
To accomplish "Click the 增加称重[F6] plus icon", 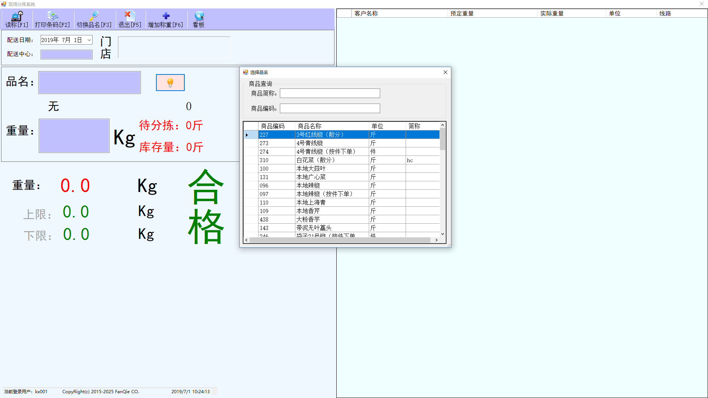I will tap(166, 16).
